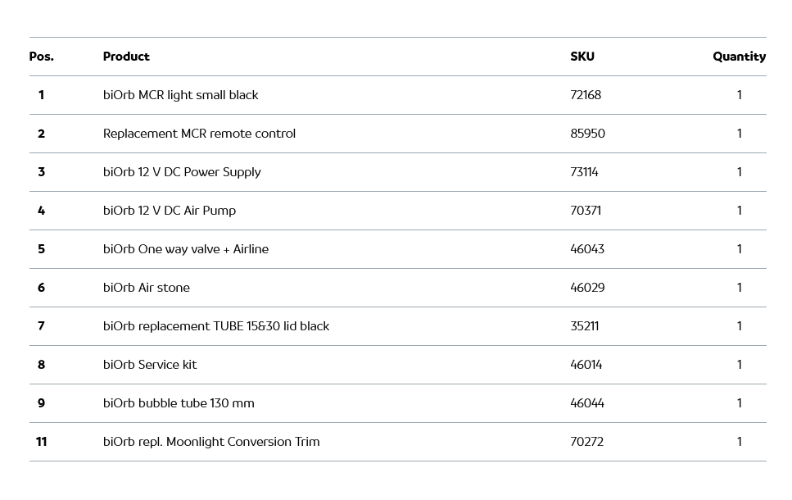Click biOrb 12 V DC Power Supply
792x500 pixels.
coord(182,172)
